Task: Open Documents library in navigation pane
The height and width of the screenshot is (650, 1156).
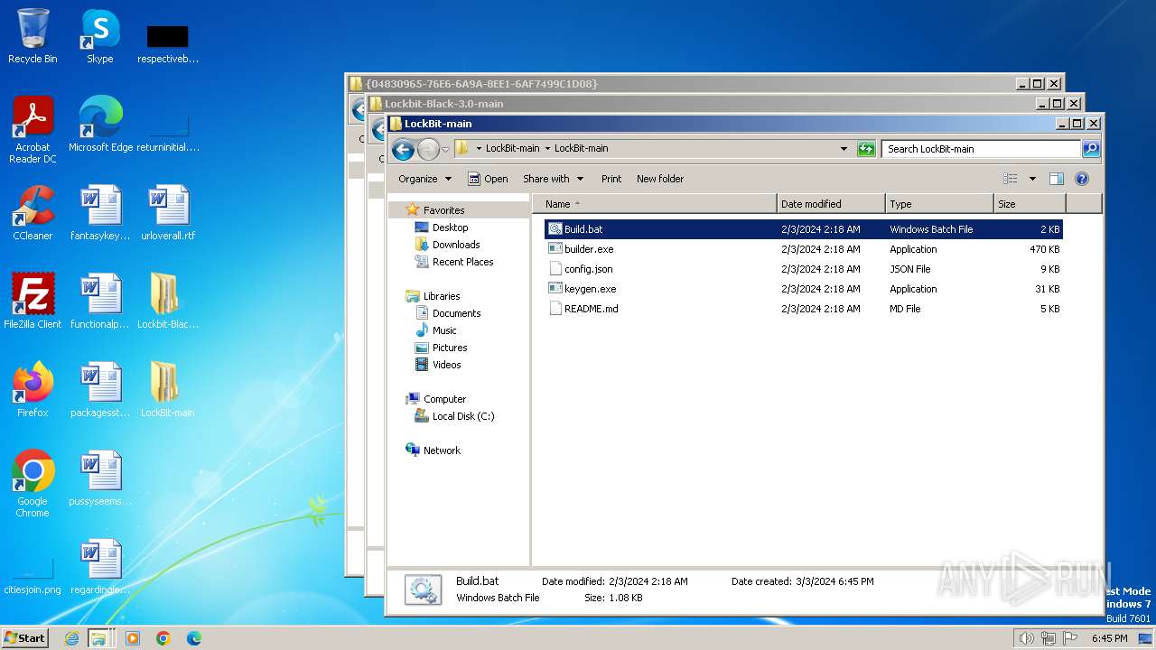Action: point(456,313)
